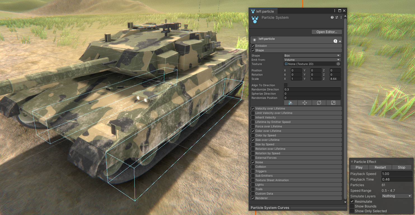The image size is (415, 215).
Task: Open the Emit from dropdown showing Volume
Action: tap(312, 60)
